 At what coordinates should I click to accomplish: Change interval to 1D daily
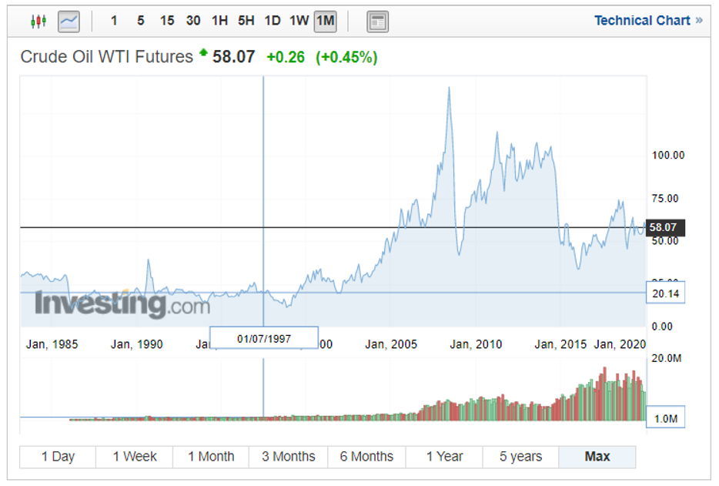click(272, 21)
